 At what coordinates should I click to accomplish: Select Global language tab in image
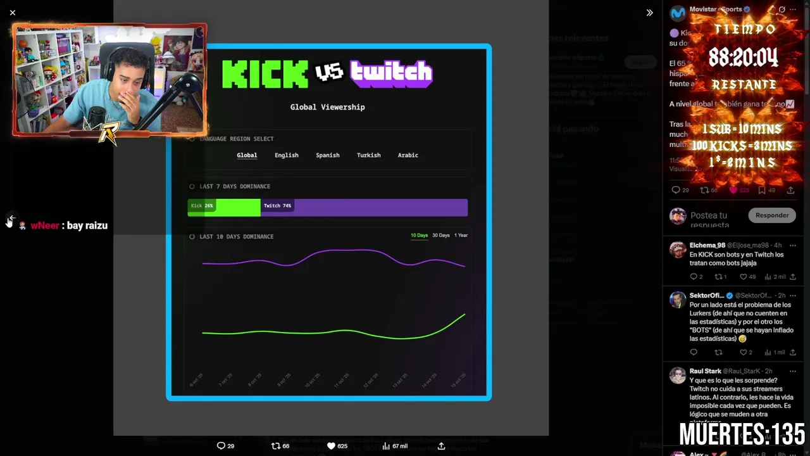click(247, 155)
